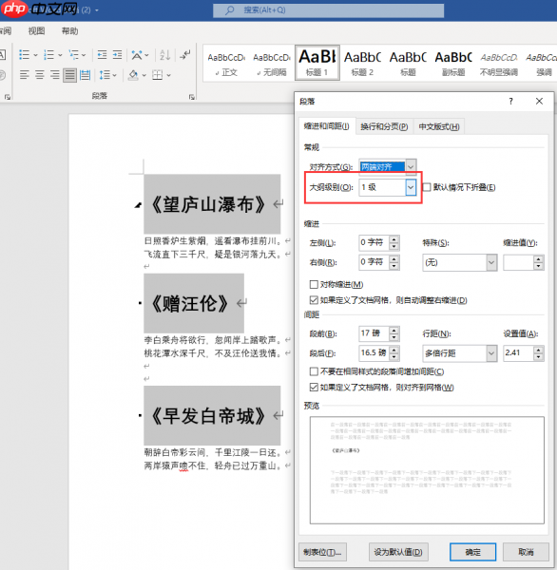Screen dimensions: 557x570
Task: Check 默认情况下折叠 checkbox
Action: click(x=427, y=187)
